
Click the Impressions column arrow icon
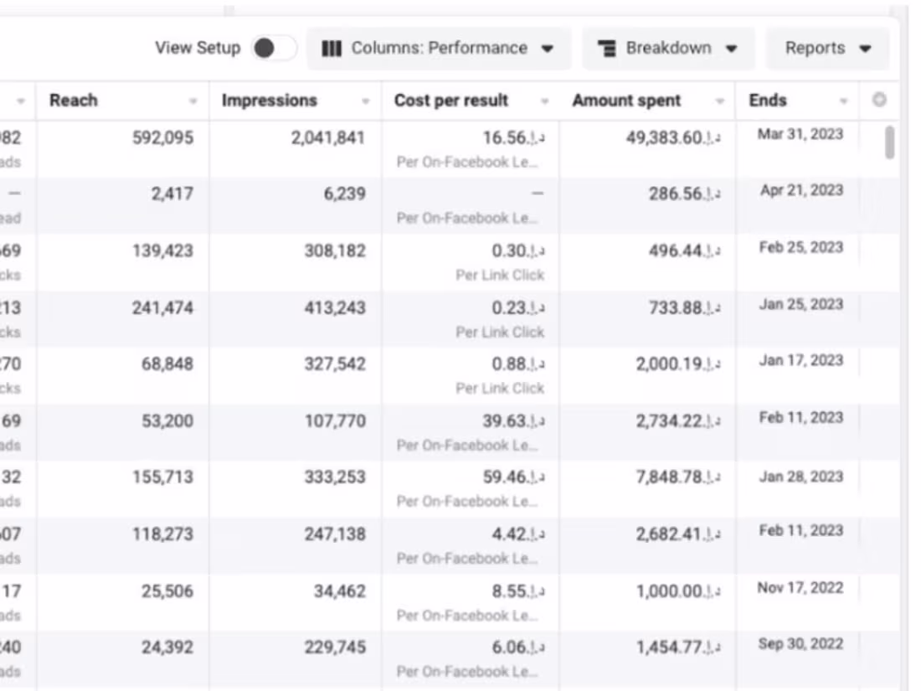pyautogui.click(x=366, y=101)
